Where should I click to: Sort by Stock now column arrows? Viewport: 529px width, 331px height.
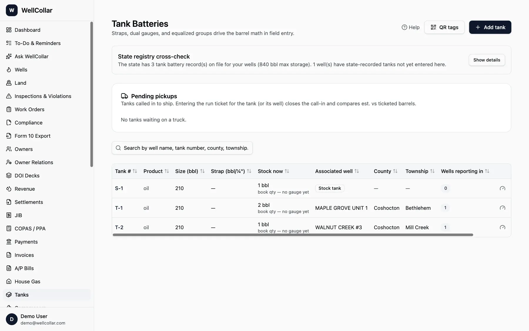coord(287,171)
